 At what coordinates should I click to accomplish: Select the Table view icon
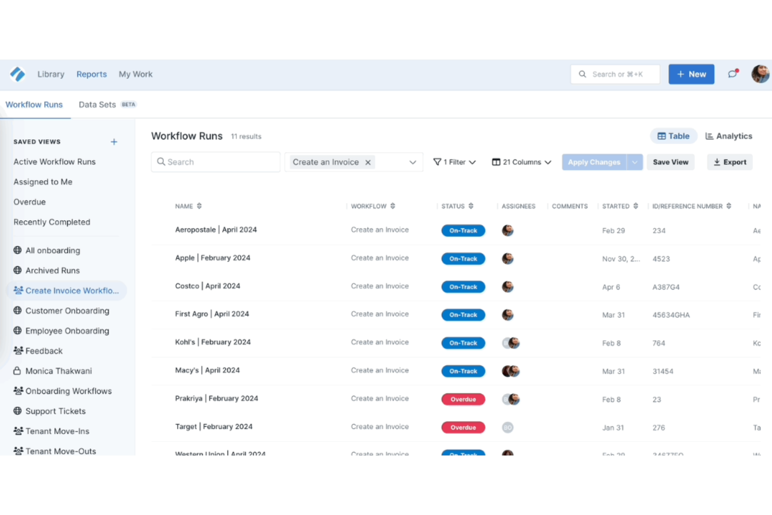tap(661, 136)
